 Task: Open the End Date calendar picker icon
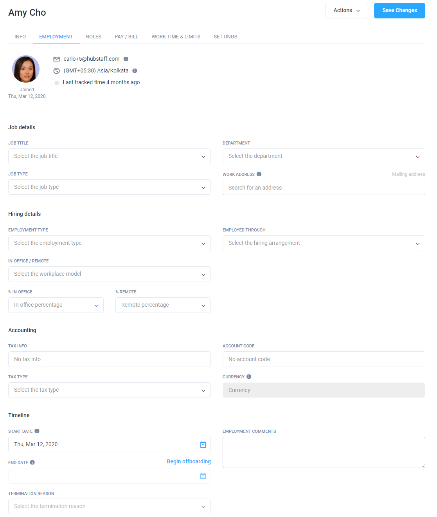203,476
